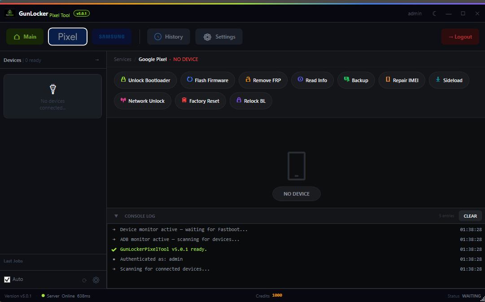The height and width of the screenshot is (302, 485).
Task: Maximize the GunLocker window
Action: 463,13
